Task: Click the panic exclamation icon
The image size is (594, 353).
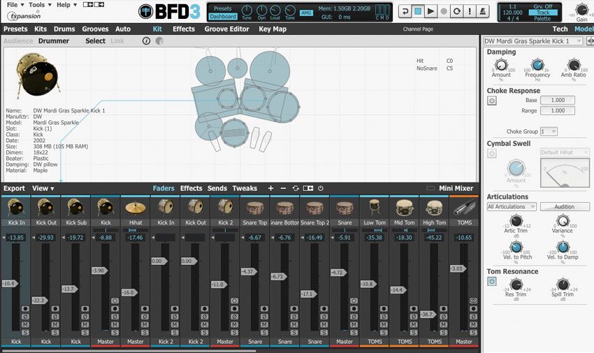Action: (x=470, y=11)
